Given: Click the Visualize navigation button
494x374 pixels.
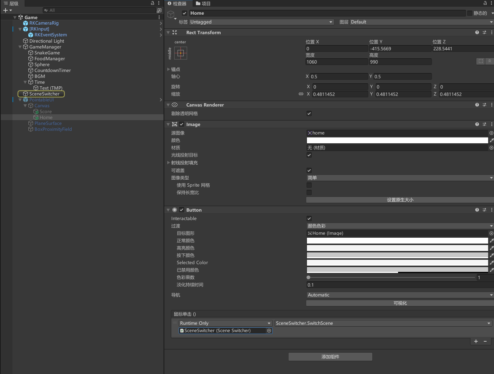Looking at the screenshot, I should [x=400, y=303].
